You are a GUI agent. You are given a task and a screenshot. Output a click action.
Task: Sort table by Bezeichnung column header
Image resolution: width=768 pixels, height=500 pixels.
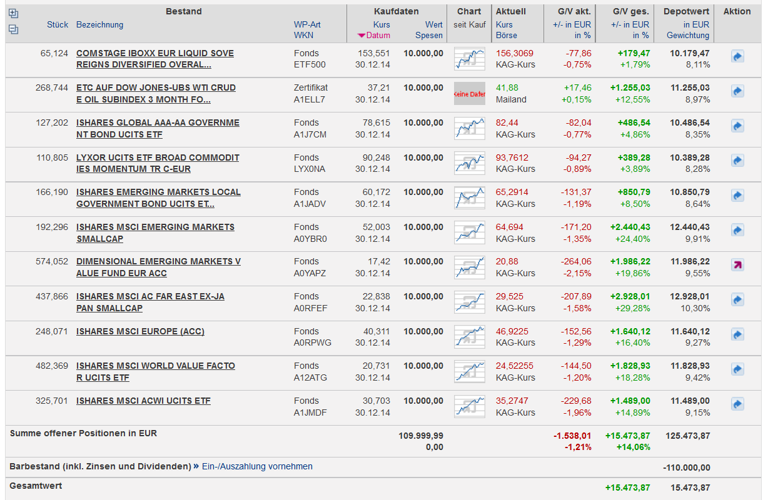click(99, 25)
